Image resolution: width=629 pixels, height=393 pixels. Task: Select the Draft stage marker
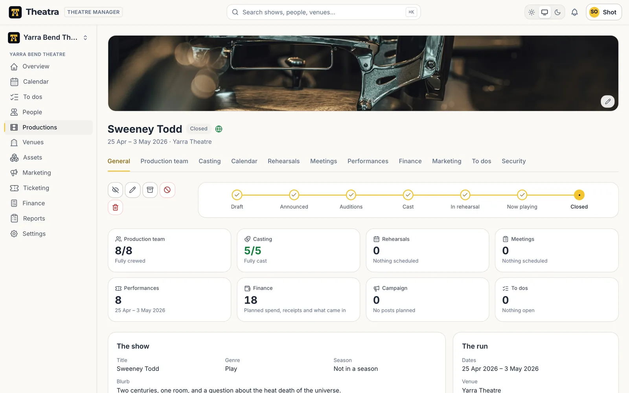pyautogui.click(x=237, y=195)
